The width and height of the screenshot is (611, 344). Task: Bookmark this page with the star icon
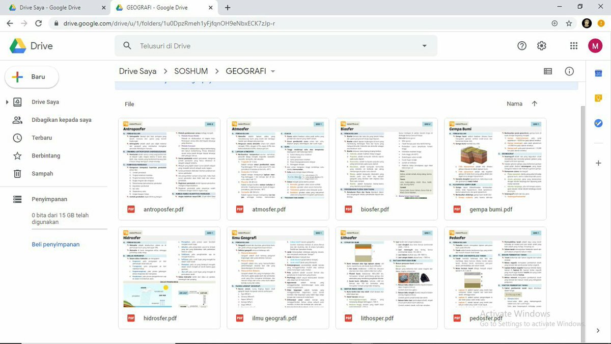(569, 23)
